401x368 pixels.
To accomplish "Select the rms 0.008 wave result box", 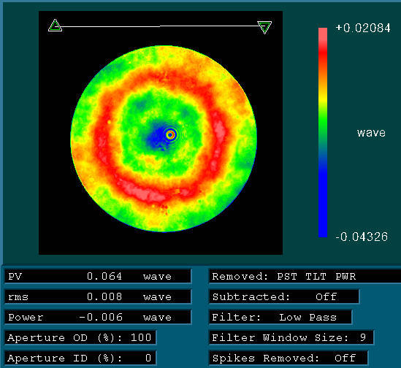I will click(98, 296).
